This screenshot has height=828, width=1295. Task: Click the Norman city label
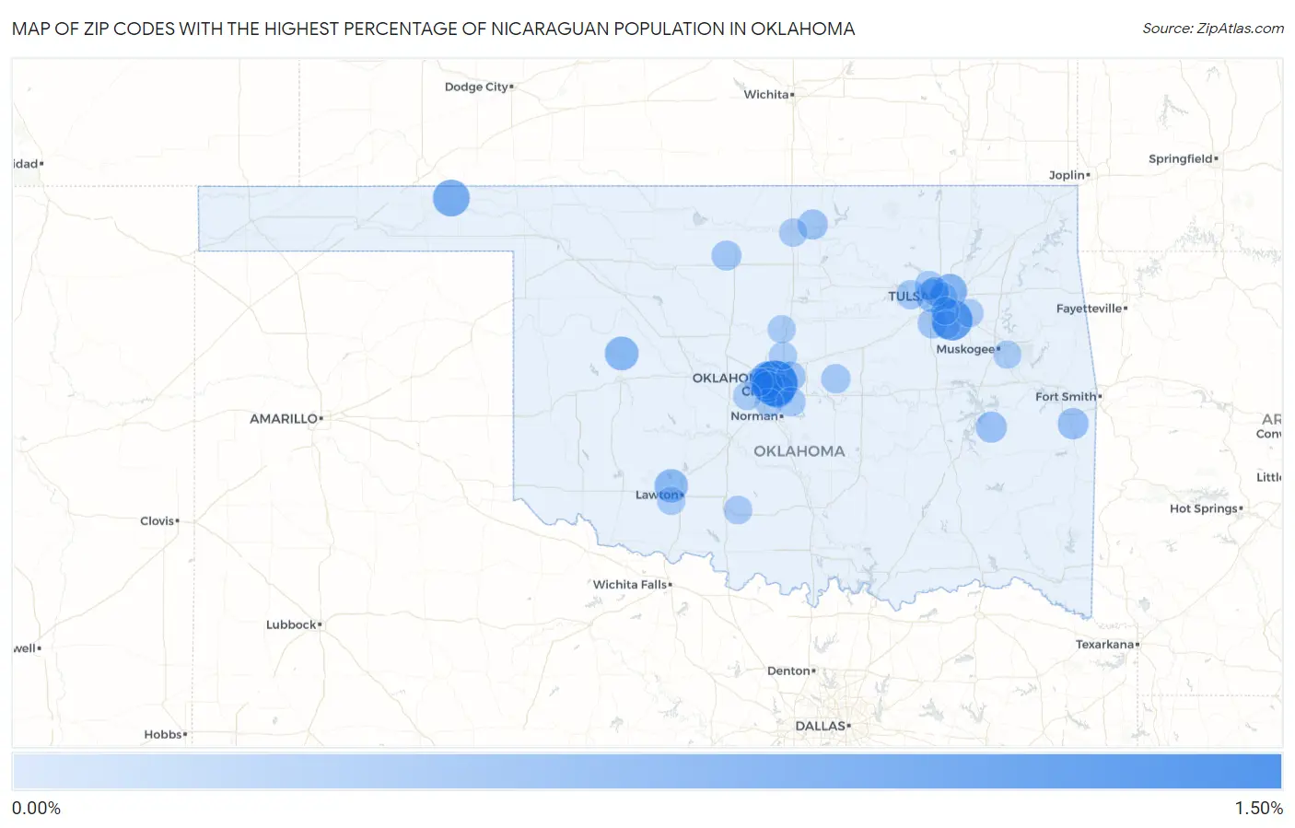coord(754,416)
